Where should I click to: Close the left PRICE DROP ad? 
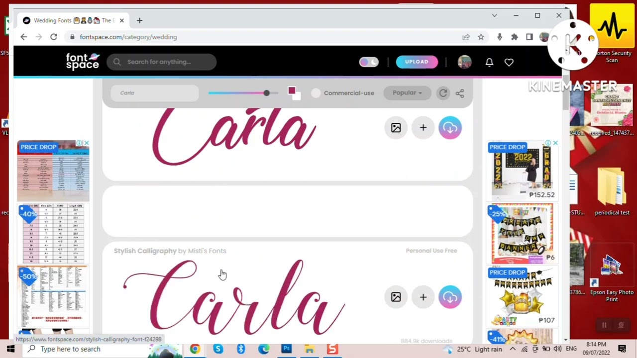86,143
